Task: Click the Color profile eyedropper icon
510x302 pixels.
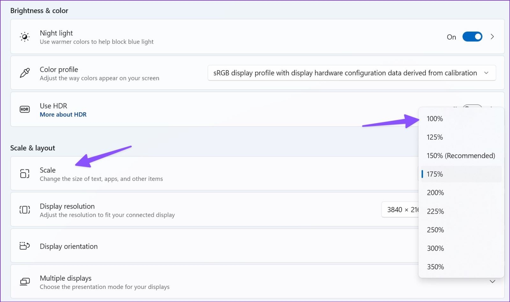Action: tap(25, 73)
